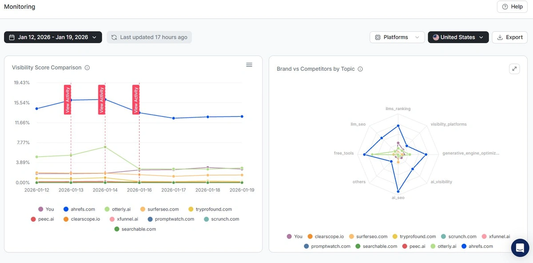Open the Visibility Score chart hamburger menu

249,64
